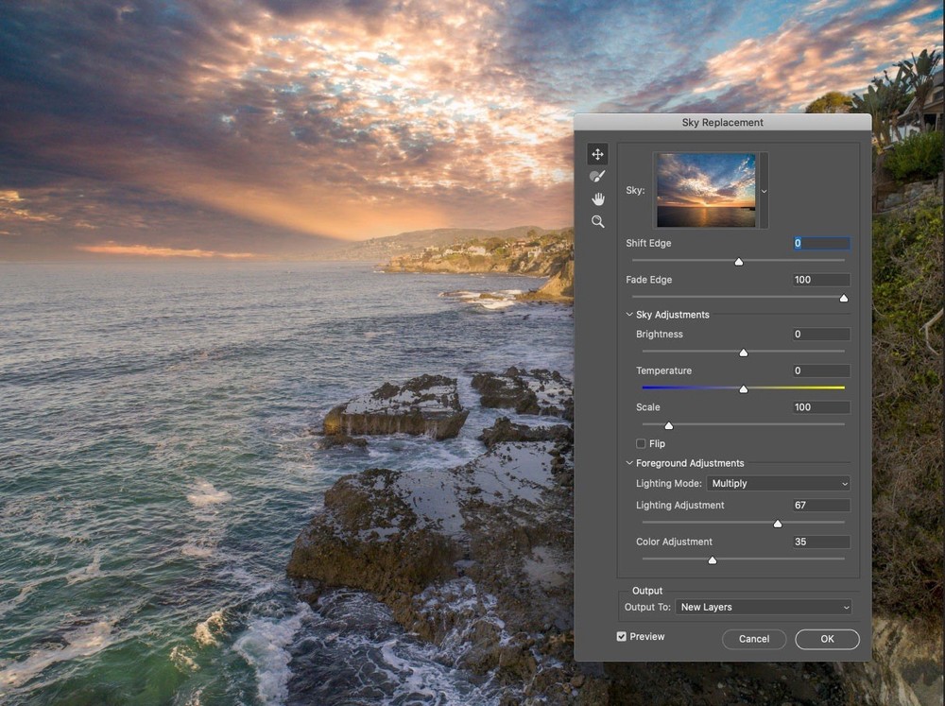Open the Output To dropdown showing New Layers
Screen dimensions: 945x706
764,607
